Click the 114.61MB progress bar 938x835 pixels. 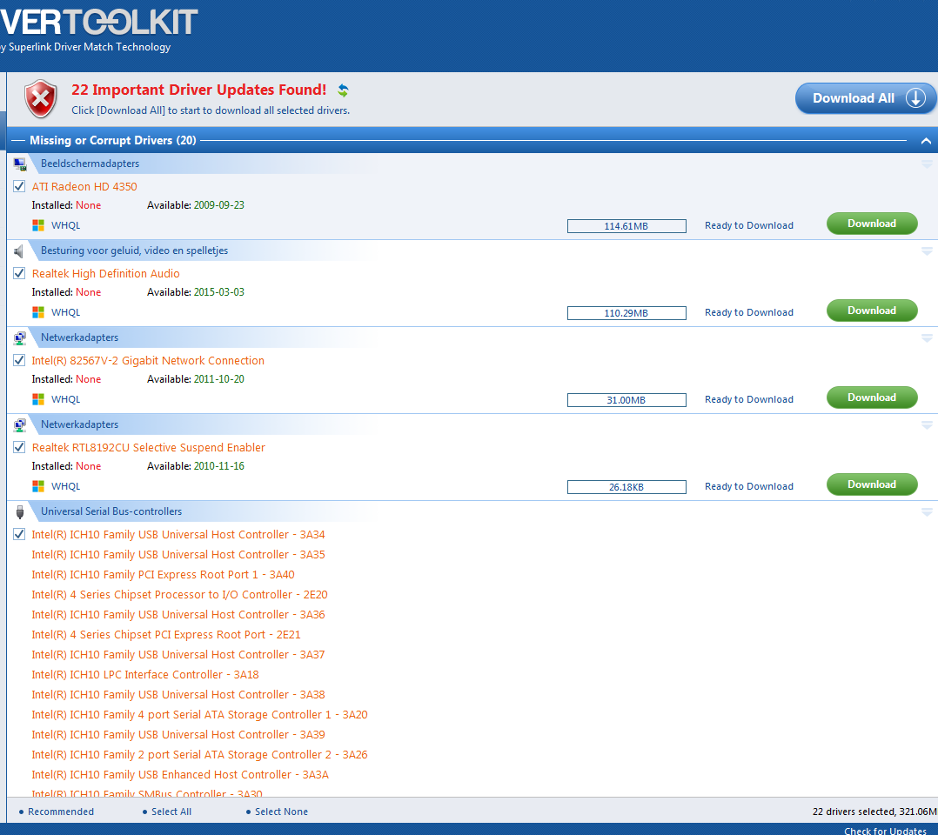[626, 226]
